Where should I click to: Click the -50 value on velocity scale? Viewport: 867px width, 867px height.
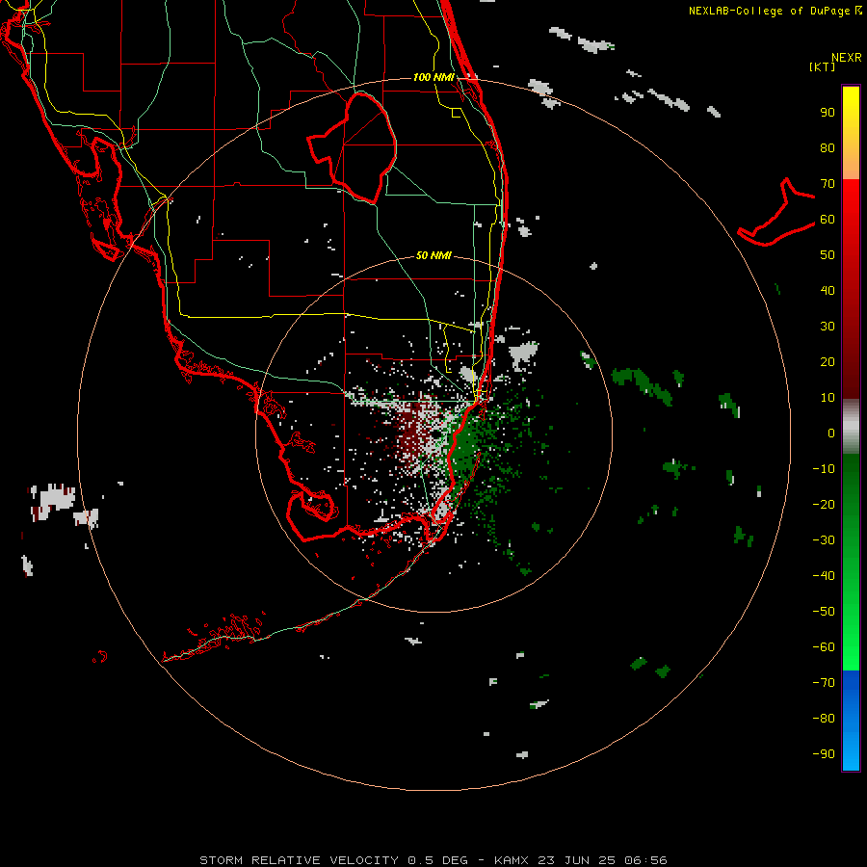point(824,612)
